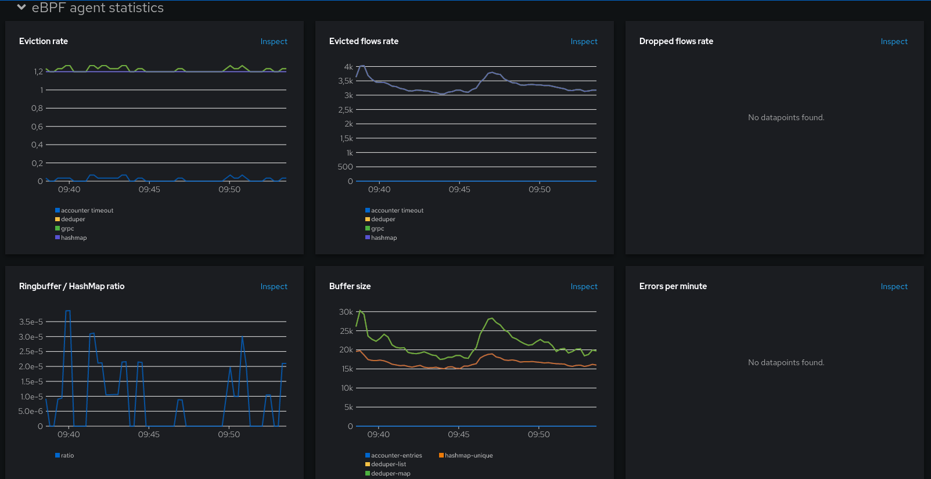This screenshot has height=479, width=931.
Task: Click 'accounter timeout' label in Evicted flows rate legend
Action: [397, 211]
